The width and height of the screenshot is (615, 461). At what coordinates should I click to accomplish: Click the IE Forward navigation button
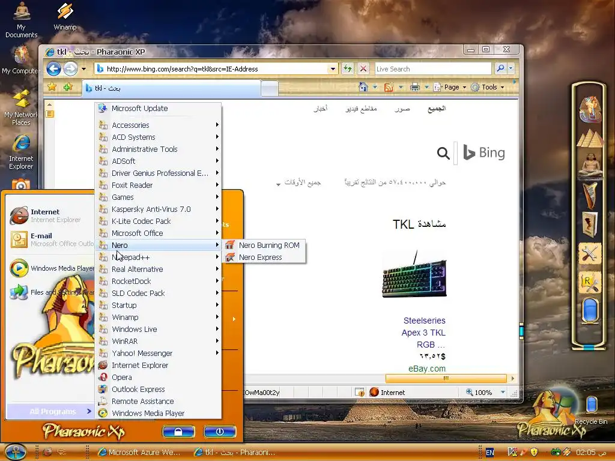(71, 69)
